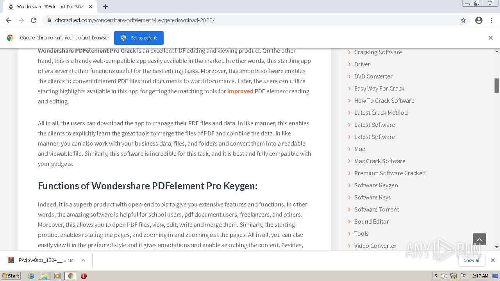This screenshot has height=281, width=500.
Task: Open the media player taskbar icon
Action: [x=57, y=276]
